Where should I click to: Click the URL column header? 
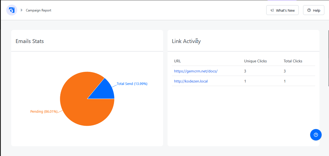tap(177, 61)
